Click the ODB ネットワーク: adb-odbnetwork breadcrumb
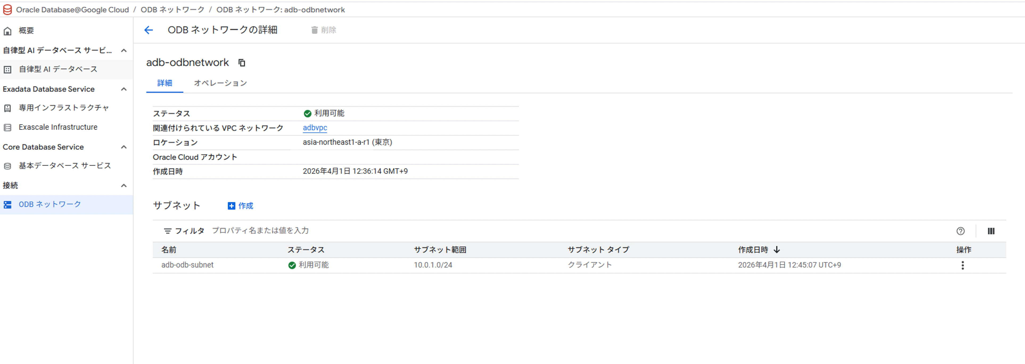1025x364 pixels. pos(281,10)
